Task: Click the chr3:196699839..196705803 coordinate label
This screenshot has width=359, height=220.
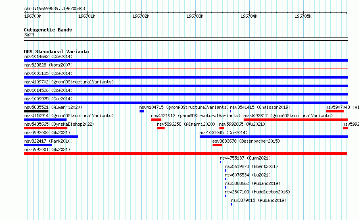Action: click(x=54, y=8)
